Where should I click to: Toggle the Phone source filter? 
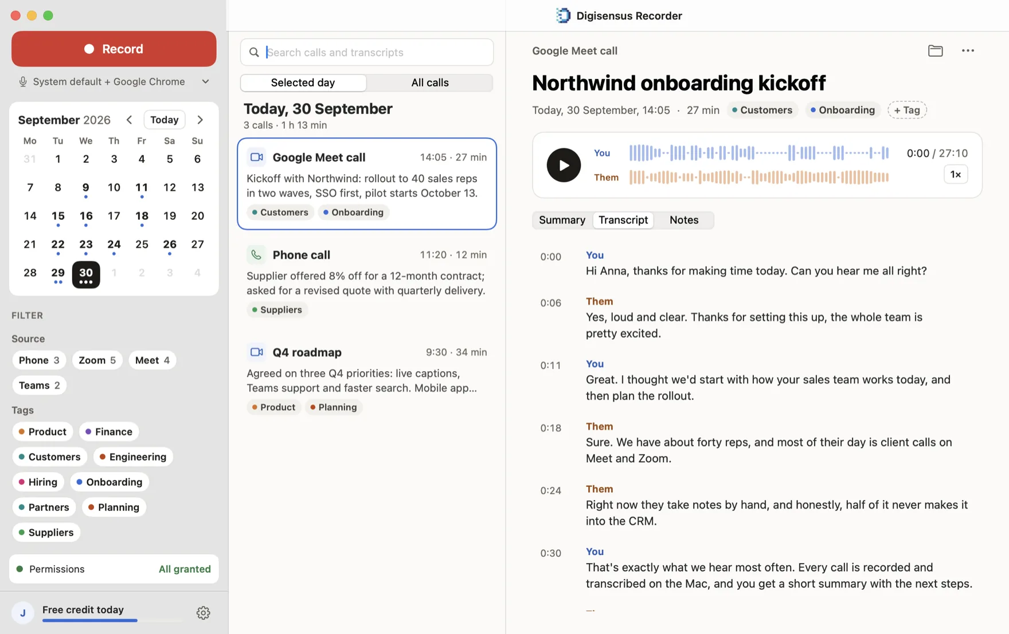(x=39, y=360)
